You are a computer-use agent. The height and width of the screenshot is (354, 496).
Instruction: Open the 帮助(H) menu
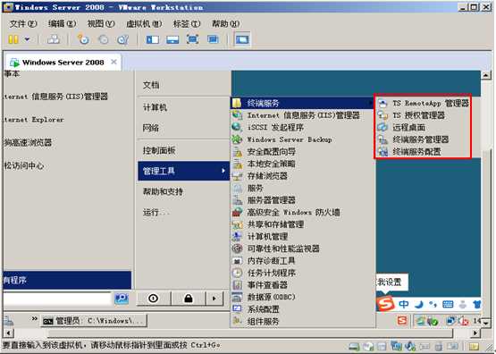[225, 24]
